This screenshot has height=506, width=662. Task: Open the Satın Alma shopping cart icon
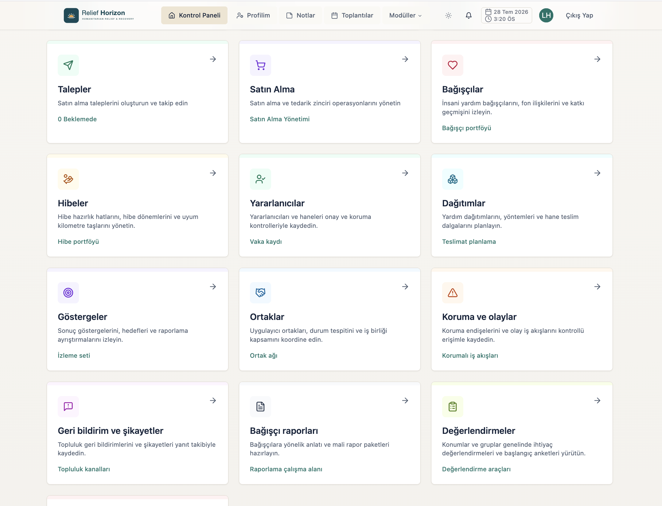[x=260, y=65]
